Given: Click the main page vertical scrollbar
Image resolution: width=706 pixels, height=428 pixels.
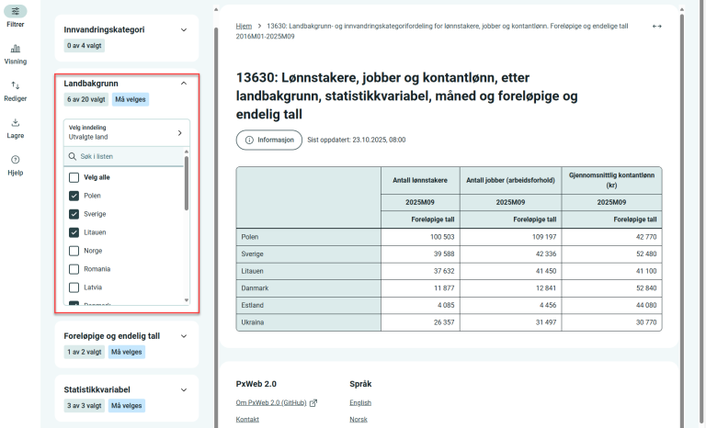Looking at the screenshot, I should pyautogui.click(x=682, y=220).
